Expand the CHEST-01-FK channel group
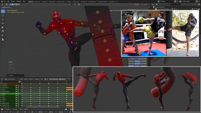This screenshot has height=113, width=201. [x=1, y=105]
